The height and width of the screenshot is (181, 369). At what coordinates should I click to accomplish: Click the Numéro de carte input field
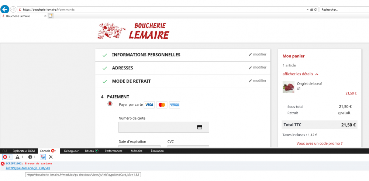[164, 127]
